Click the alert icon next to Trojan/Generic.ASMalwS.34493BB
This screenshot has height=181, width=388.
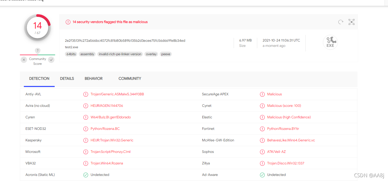(86, 94)
